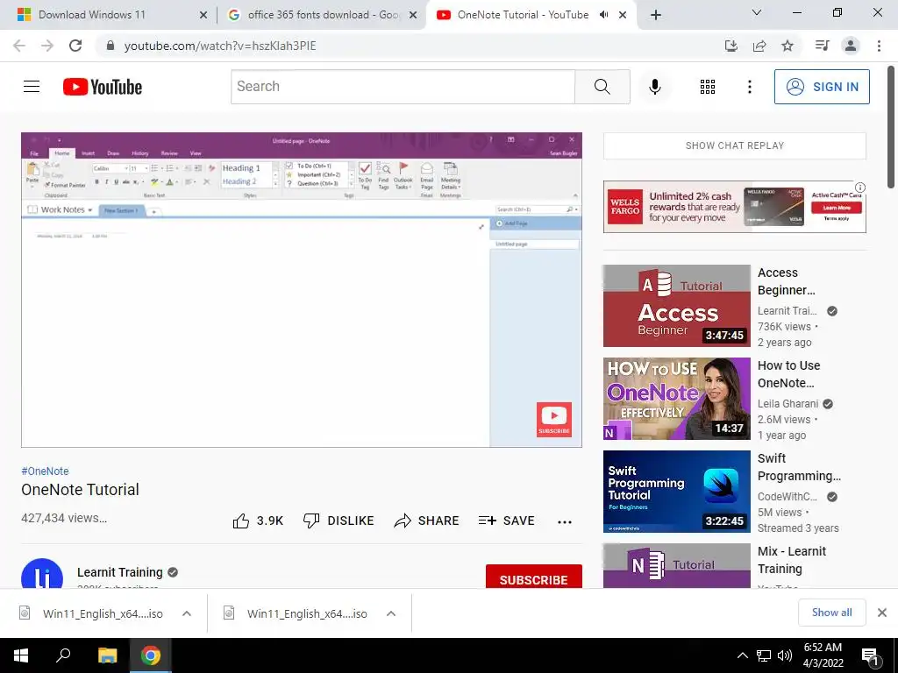898x673 pixels.
Task: Open Mix - Learnit Training playlist thumbnail
Action: pos(676,565)
